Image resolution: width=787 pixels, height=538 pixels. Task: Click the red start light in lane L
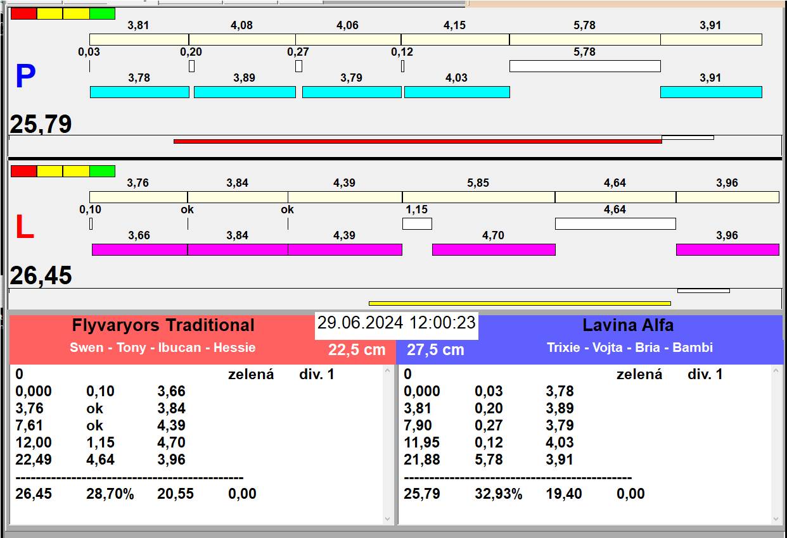pyautogui.click(x=24, y=171)
